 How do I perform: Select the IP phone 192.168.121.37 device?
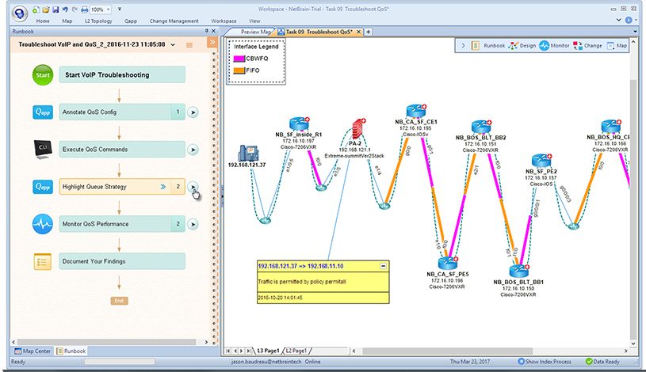click(x=248, y=153)
